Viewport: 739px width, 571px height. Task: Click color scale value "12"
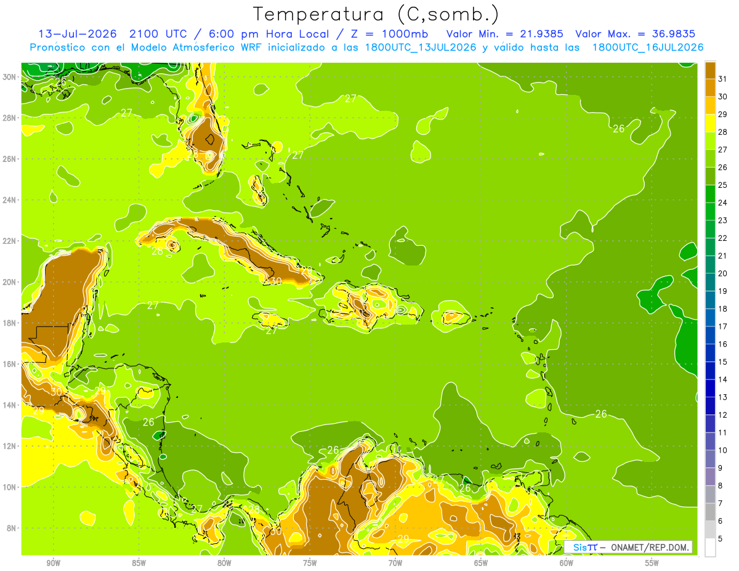[723, 415]
